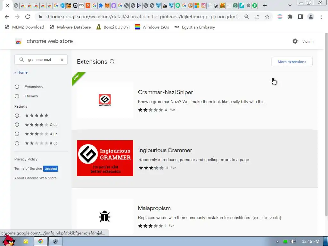Image resolution: width=328 pixels, height=246 pixels.
Task: Select the Extensions radio filter
Action: pos(17,87)
